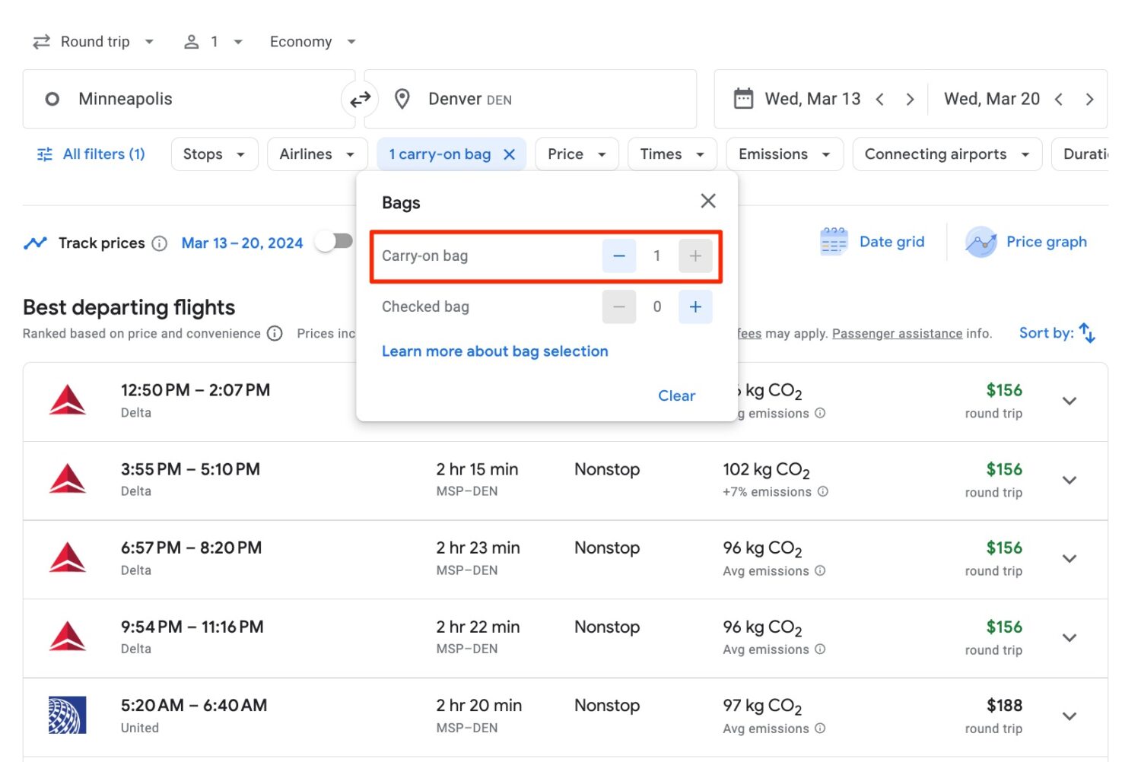
Task: Decrease the Carry-on bag count
Action: [x=618, y=256]
